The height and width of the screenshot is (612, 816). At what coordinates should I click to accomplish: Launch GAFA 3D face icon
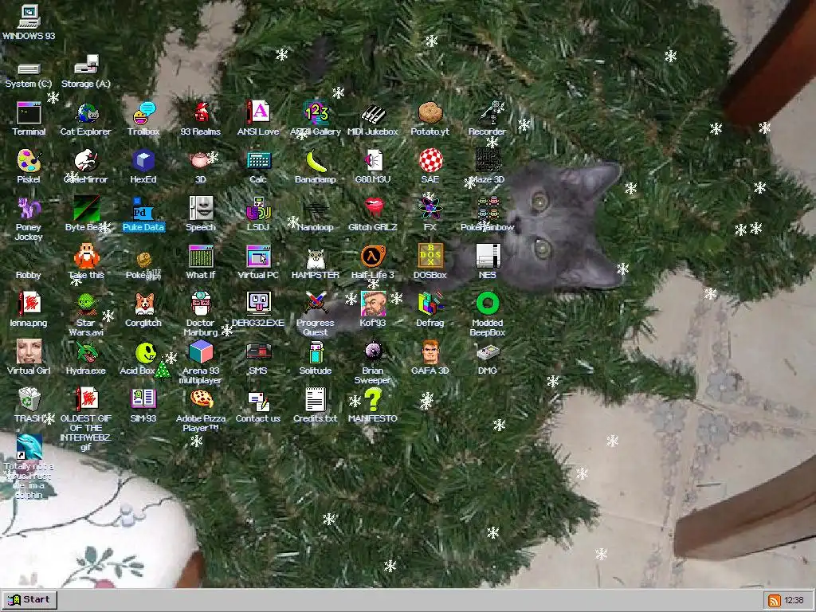click(x=430, y=351)
